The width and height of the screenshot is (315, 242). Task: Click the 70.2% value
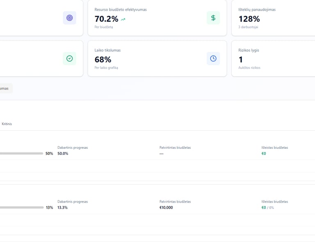[x=106, y=19]
